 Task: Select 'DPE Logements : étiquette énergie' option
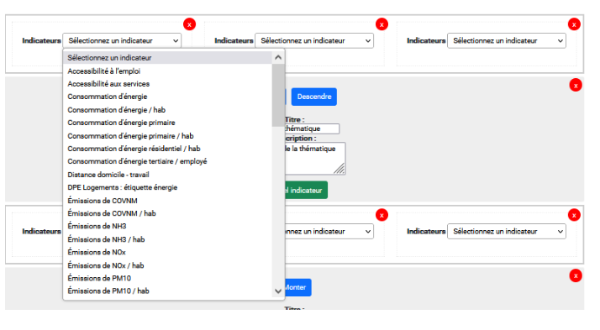click(167, 187)
